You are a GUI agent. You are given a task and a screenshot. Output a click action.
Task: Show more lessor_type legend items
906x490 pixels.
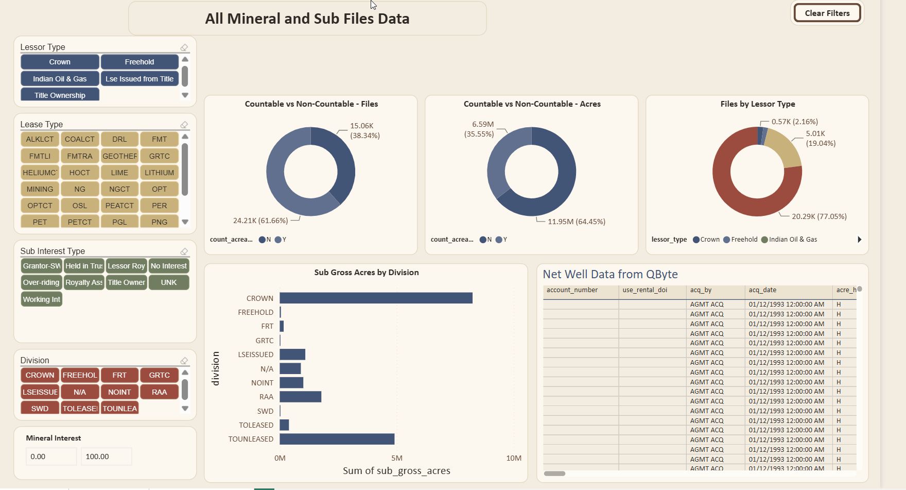coord(859,240)
